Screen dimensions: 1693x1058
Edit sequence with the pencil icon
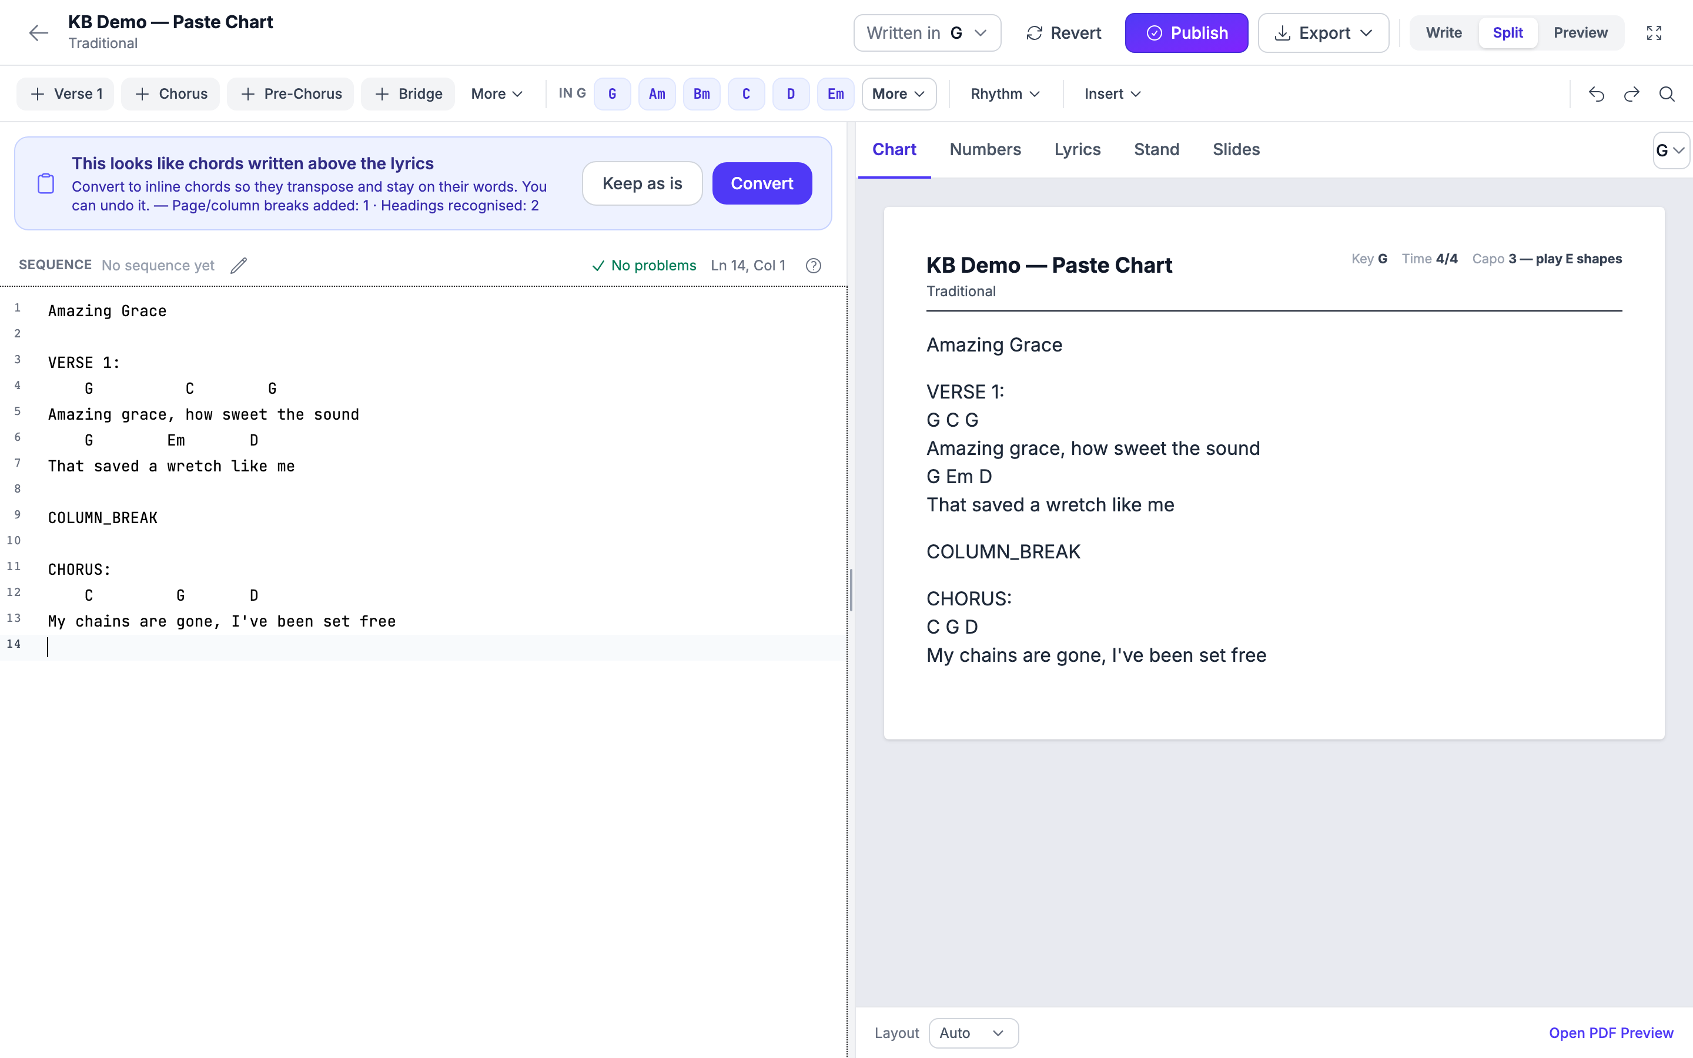click(x=239, y=265)
